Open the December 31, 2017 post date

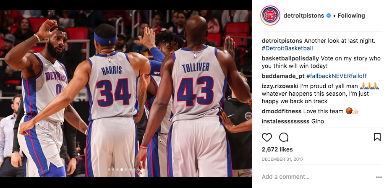click(x=282, y=159)
